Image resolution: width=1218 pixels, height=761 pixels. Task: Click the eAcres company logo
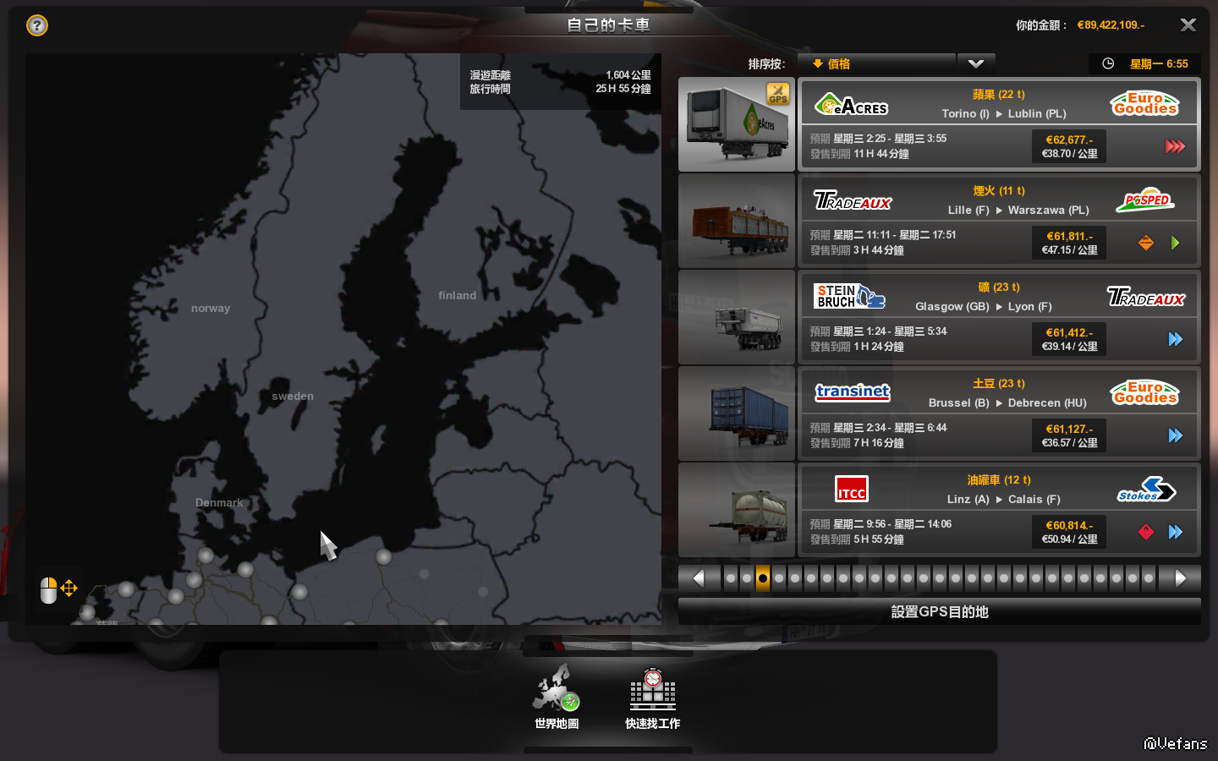pyautogui.click(x=851, y=105)
